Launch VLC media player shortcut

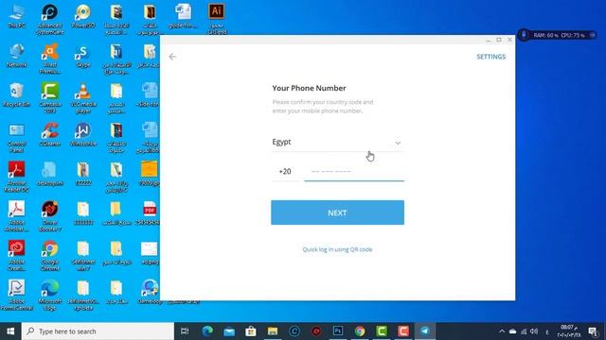[83, 98]
